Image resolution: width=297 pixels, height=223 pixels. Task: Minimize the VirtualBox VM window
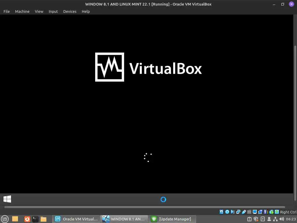[x=274, y=4]
